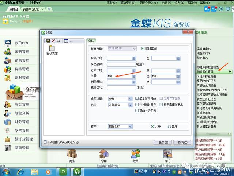Viewport: 234px width, 176px height.
Task: Enable 核对即时库存 checkbox
Action: click(137, 105)
